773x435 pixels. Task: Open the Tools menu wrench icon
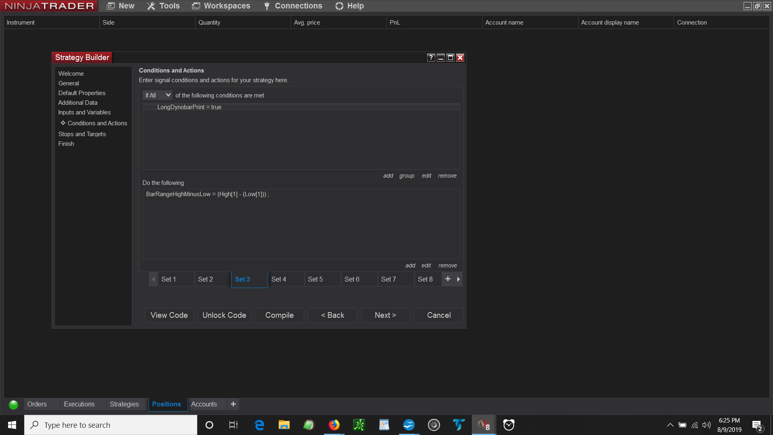pyautogui.click(x=151, y=6)
